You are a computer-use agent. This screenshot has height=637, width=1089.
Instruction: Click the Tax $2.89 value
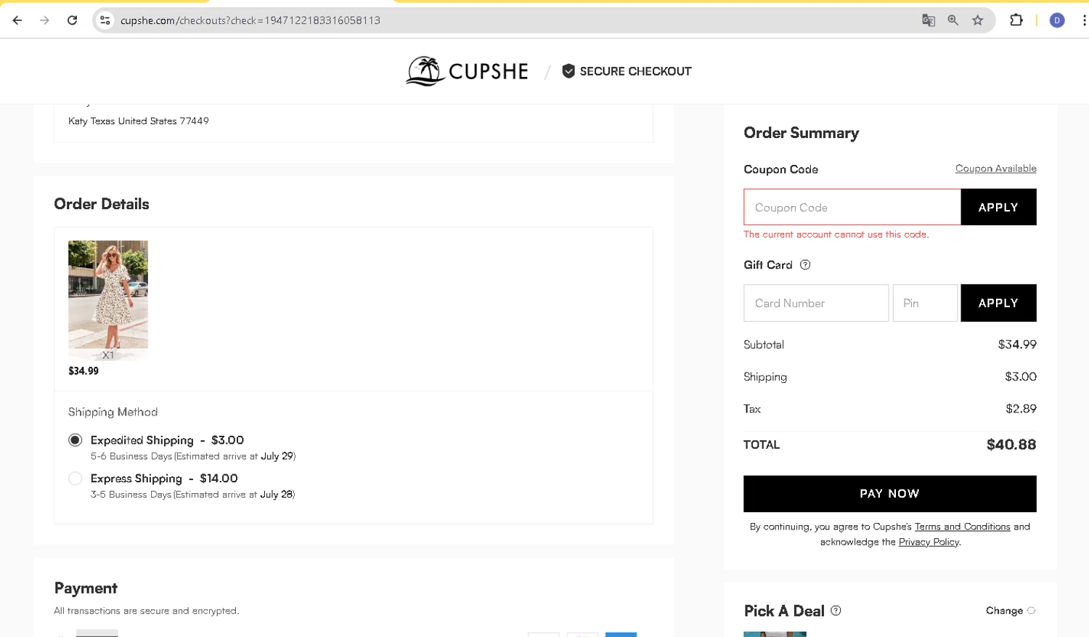(x=1021, y=409)
